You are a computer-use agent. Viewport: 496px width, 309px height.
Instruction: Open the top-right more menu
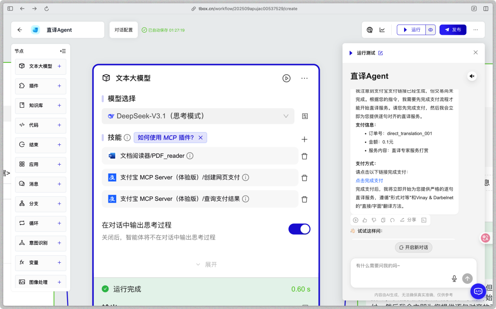[x=475, y=30]
